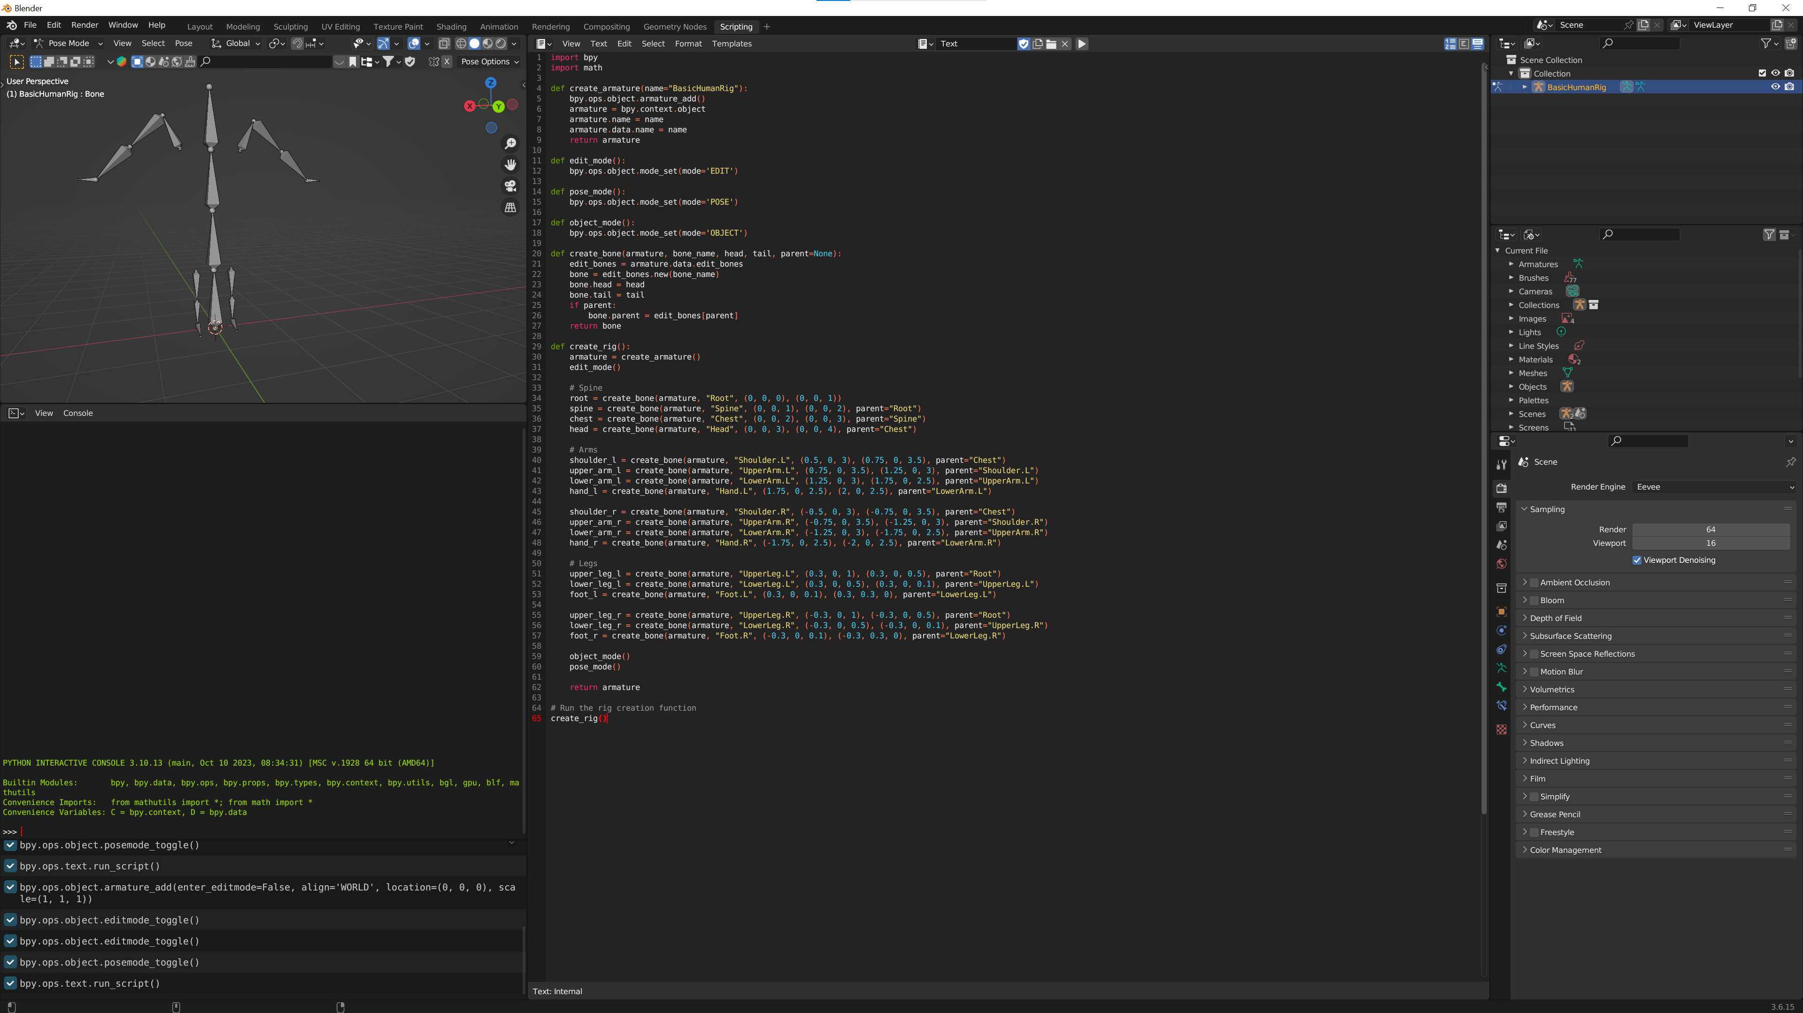Expand the Color Management panel
Image resolution: width=1803 pixels, height=1013 pixels.
click(x=1565, y=850)
